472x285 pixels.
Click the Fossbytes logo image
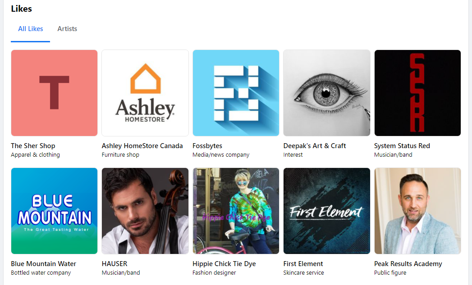(x=236, y=93)
